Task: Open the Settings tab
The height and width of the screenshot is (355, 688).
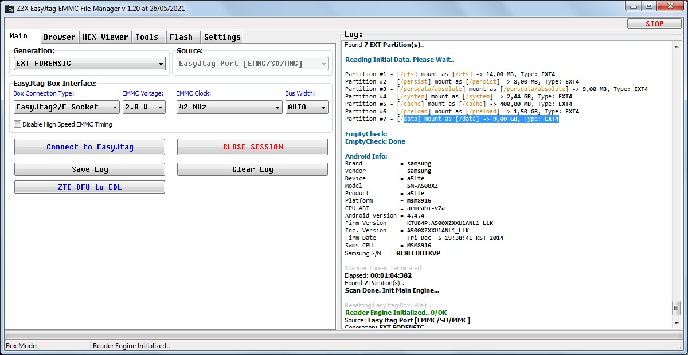Action: [x=222, y=37]
